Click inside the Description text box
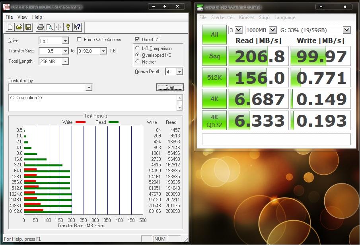 tap(93, 103)
